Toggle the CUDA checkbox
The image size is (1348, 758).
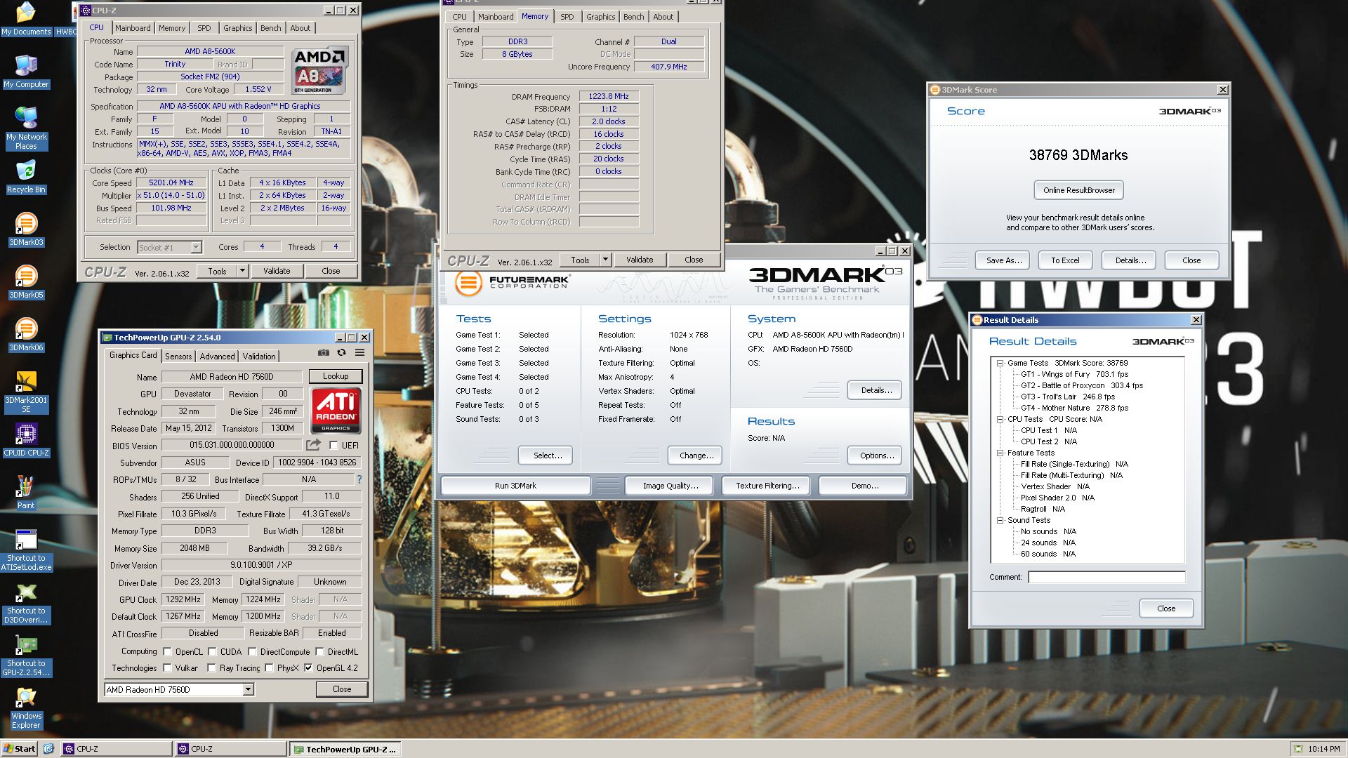click(x=212, y=651)
